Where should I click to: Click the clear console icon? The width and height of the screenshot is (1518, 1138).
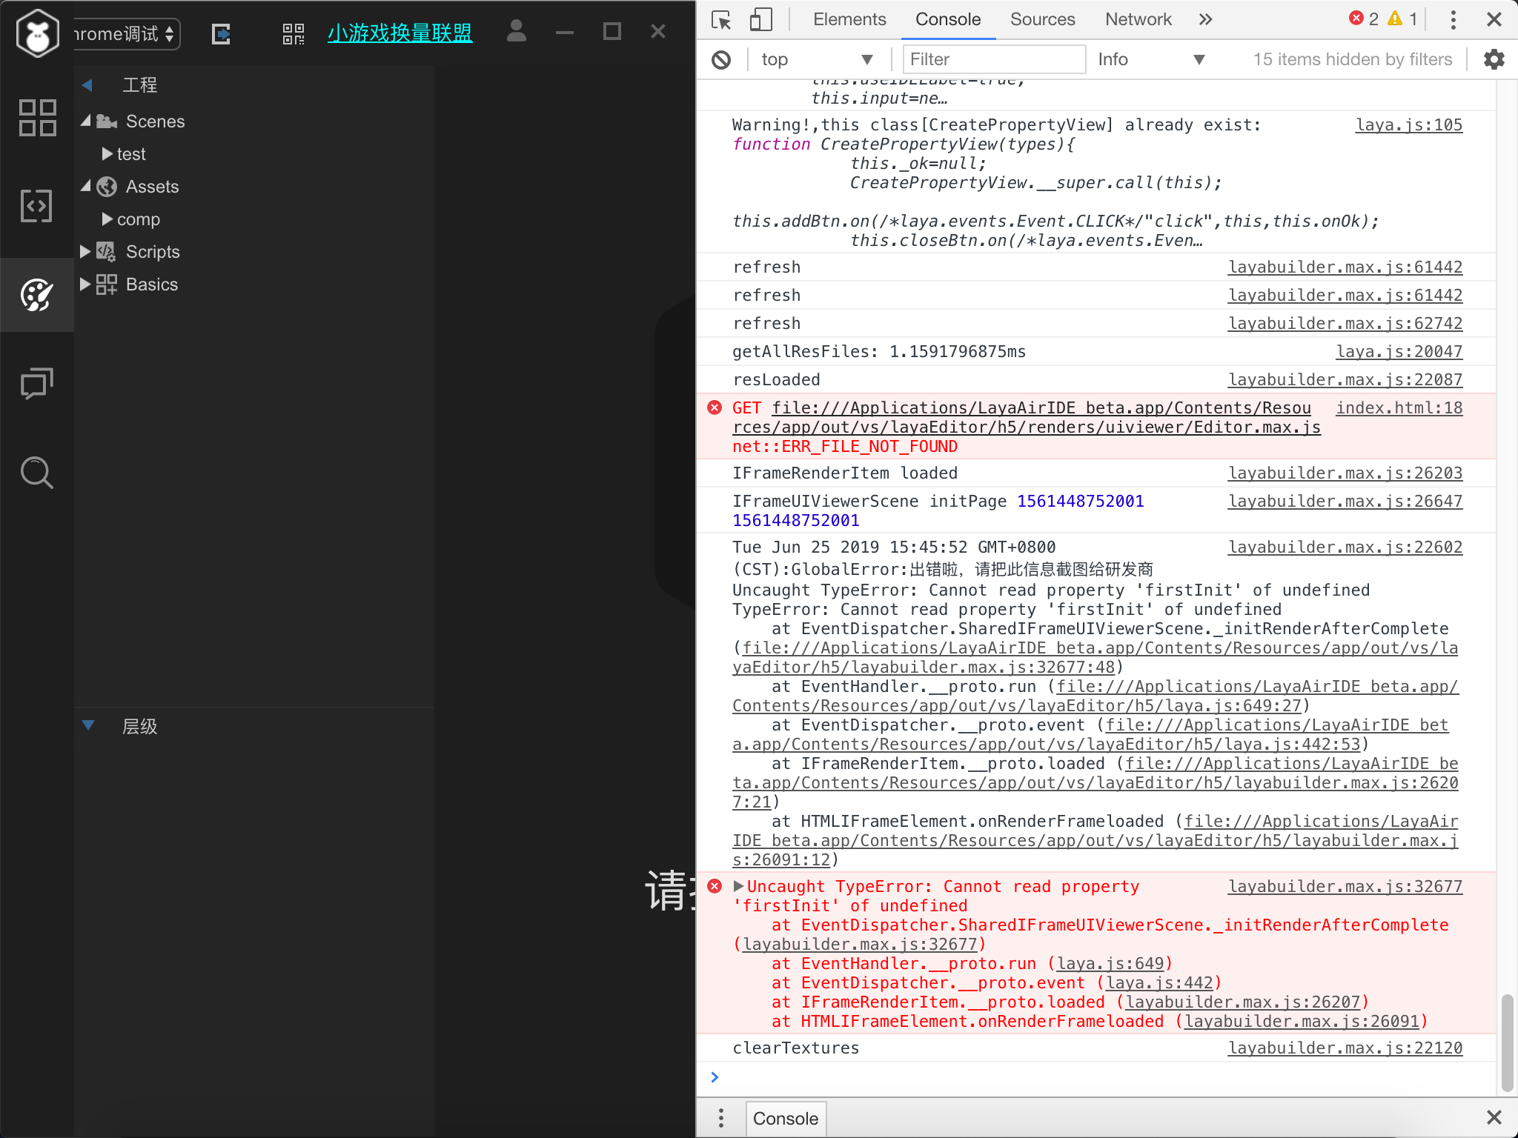point(721,59)
